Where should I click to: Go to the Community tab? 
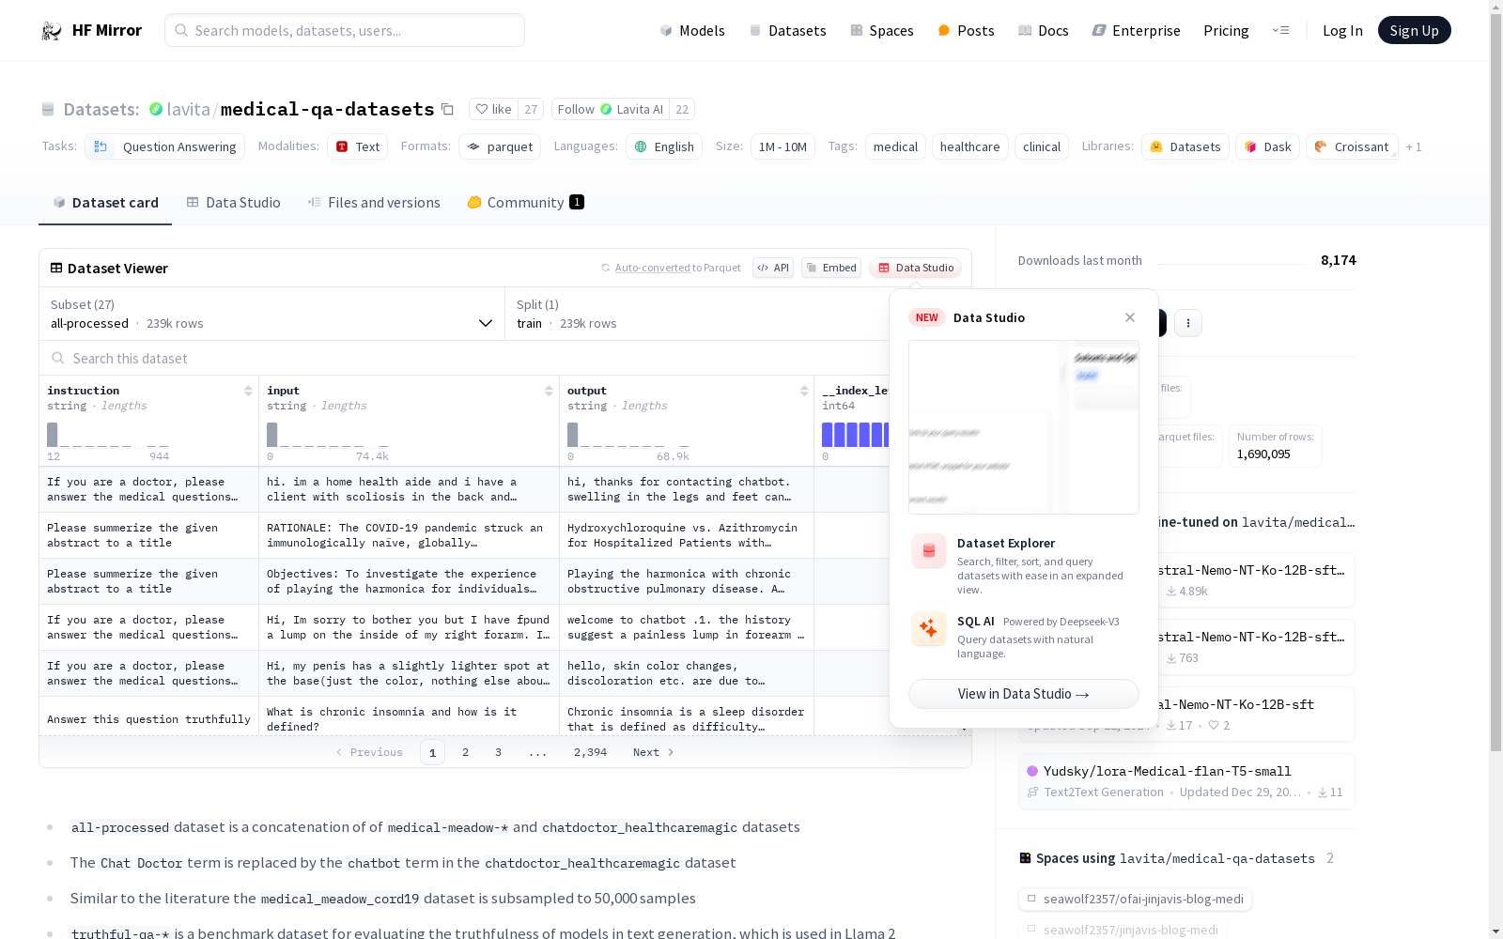click(x=526, y=203)
